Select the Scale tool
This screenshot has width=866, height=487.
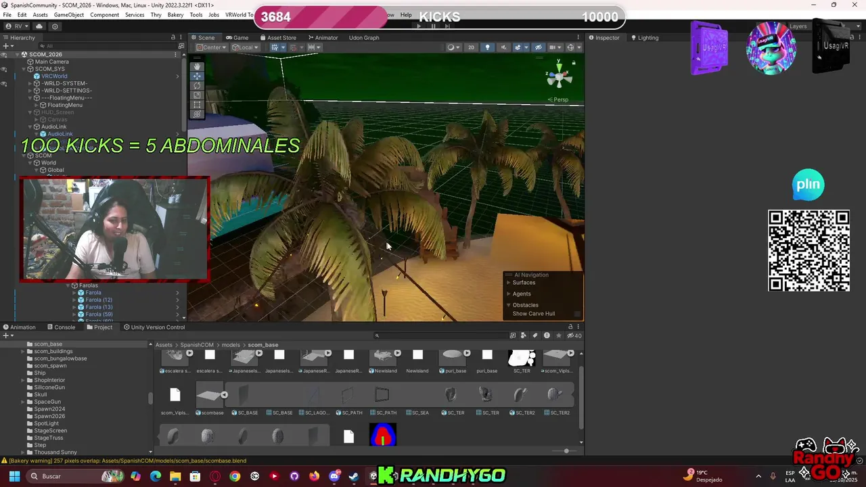(x=197, y=95)
